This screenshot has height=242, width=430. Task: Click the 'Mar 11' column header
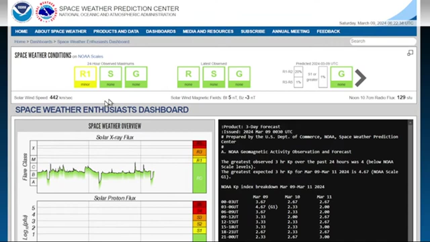(324, 197)
